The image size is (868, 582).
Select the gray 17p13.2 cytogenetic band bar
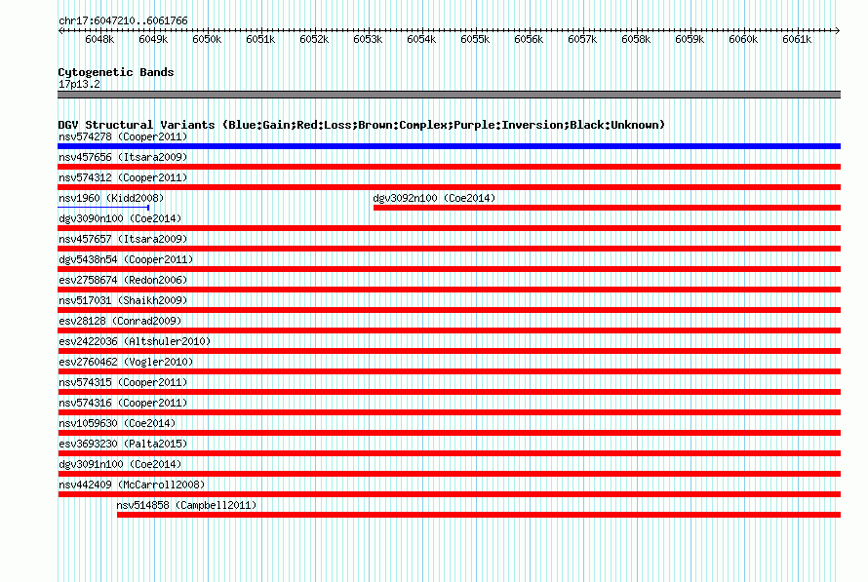449,95
